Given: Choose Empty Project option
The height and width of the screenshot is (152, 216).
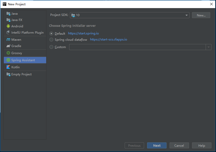Looking at the screenshot, I should (x=25, y=74).
